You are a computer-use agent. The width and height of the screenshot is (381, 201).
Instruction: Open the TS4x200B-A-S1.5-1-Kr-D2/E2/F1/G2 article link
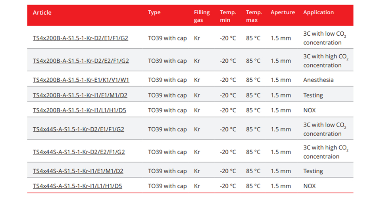(x=81, y=61)
